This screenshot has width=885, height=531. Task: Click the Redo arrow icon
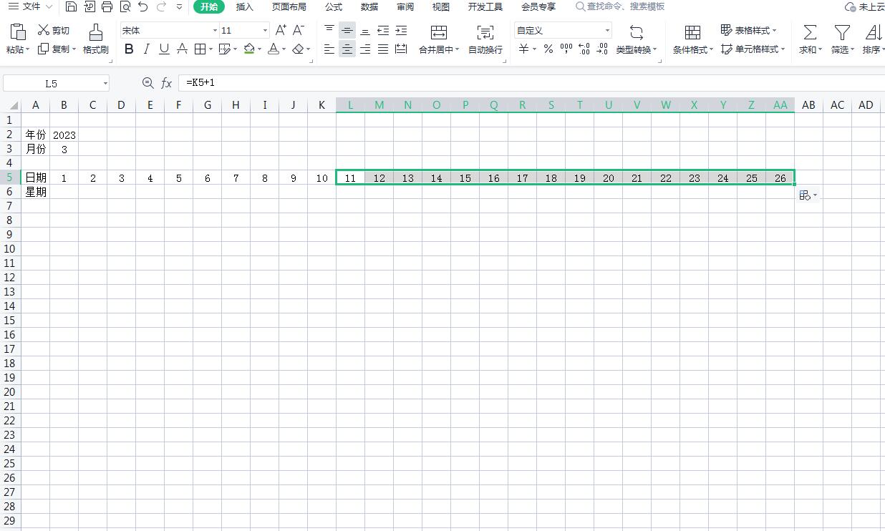[161, 6]
